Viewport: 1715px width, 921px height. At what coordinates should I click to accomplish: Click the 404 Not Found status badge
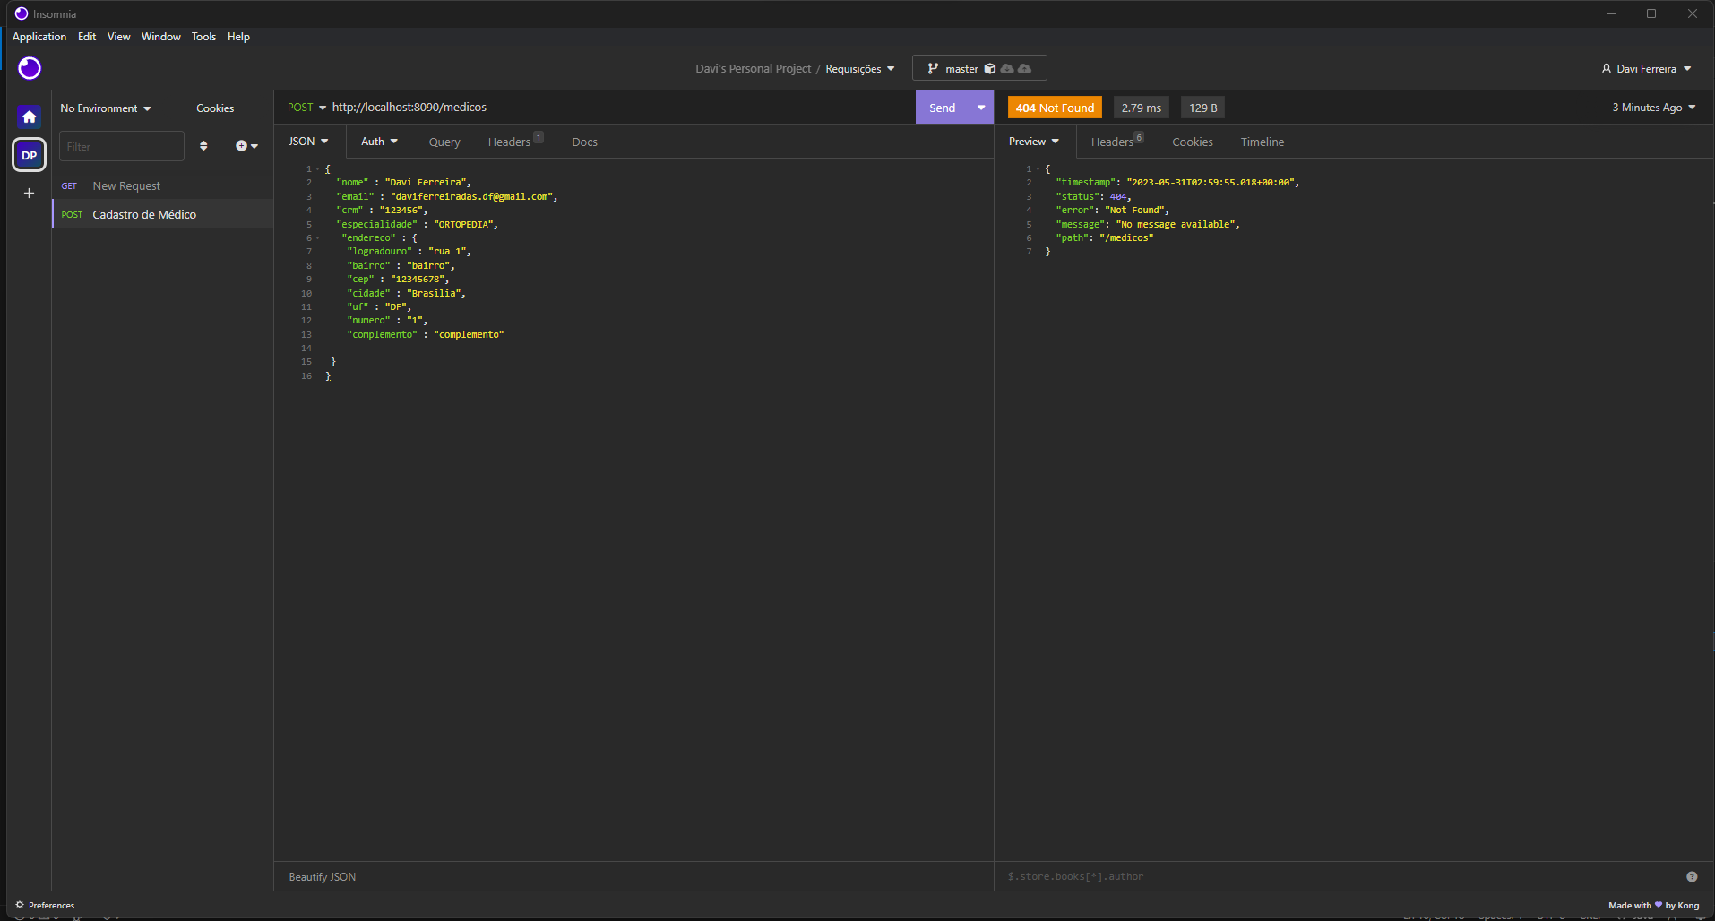[x=1055, y=108]
